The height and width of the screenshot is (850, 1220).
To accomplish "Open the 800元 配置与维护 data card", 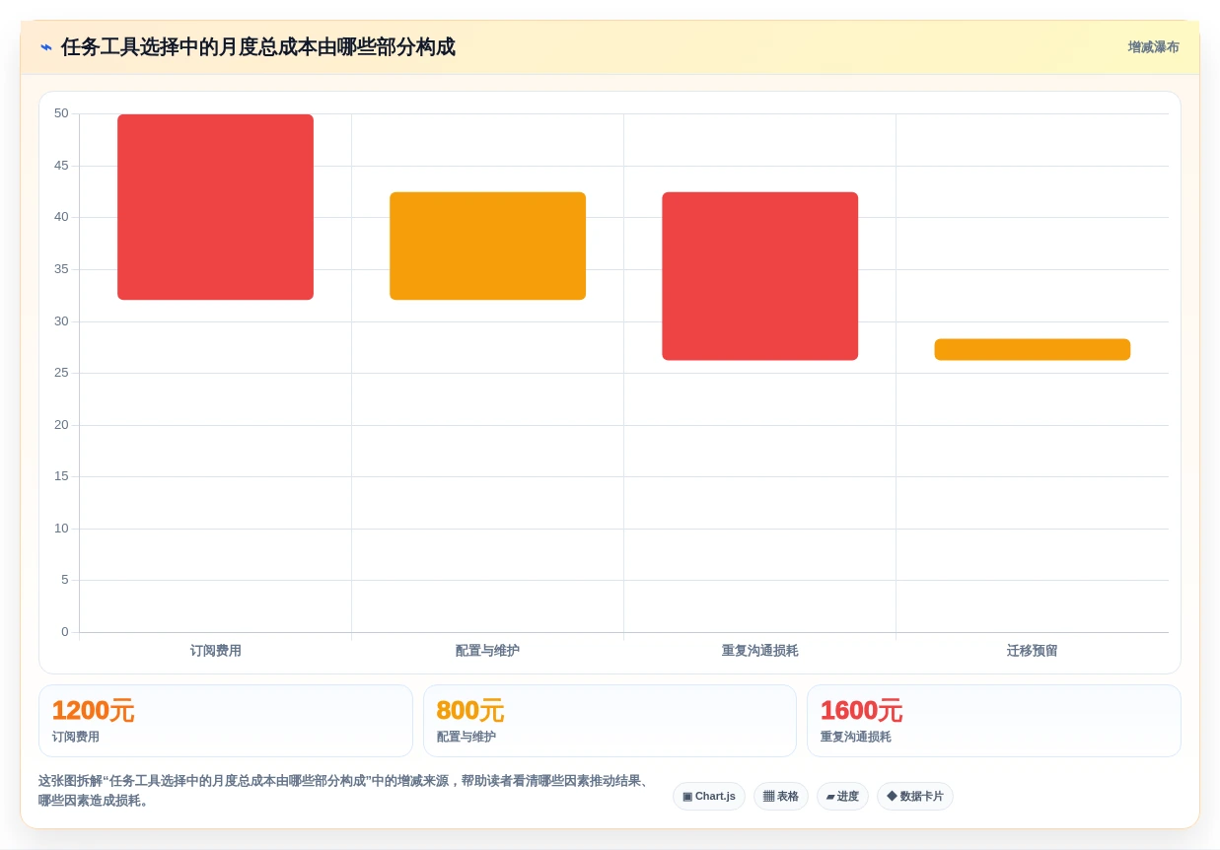I will (x=610, y=721).
